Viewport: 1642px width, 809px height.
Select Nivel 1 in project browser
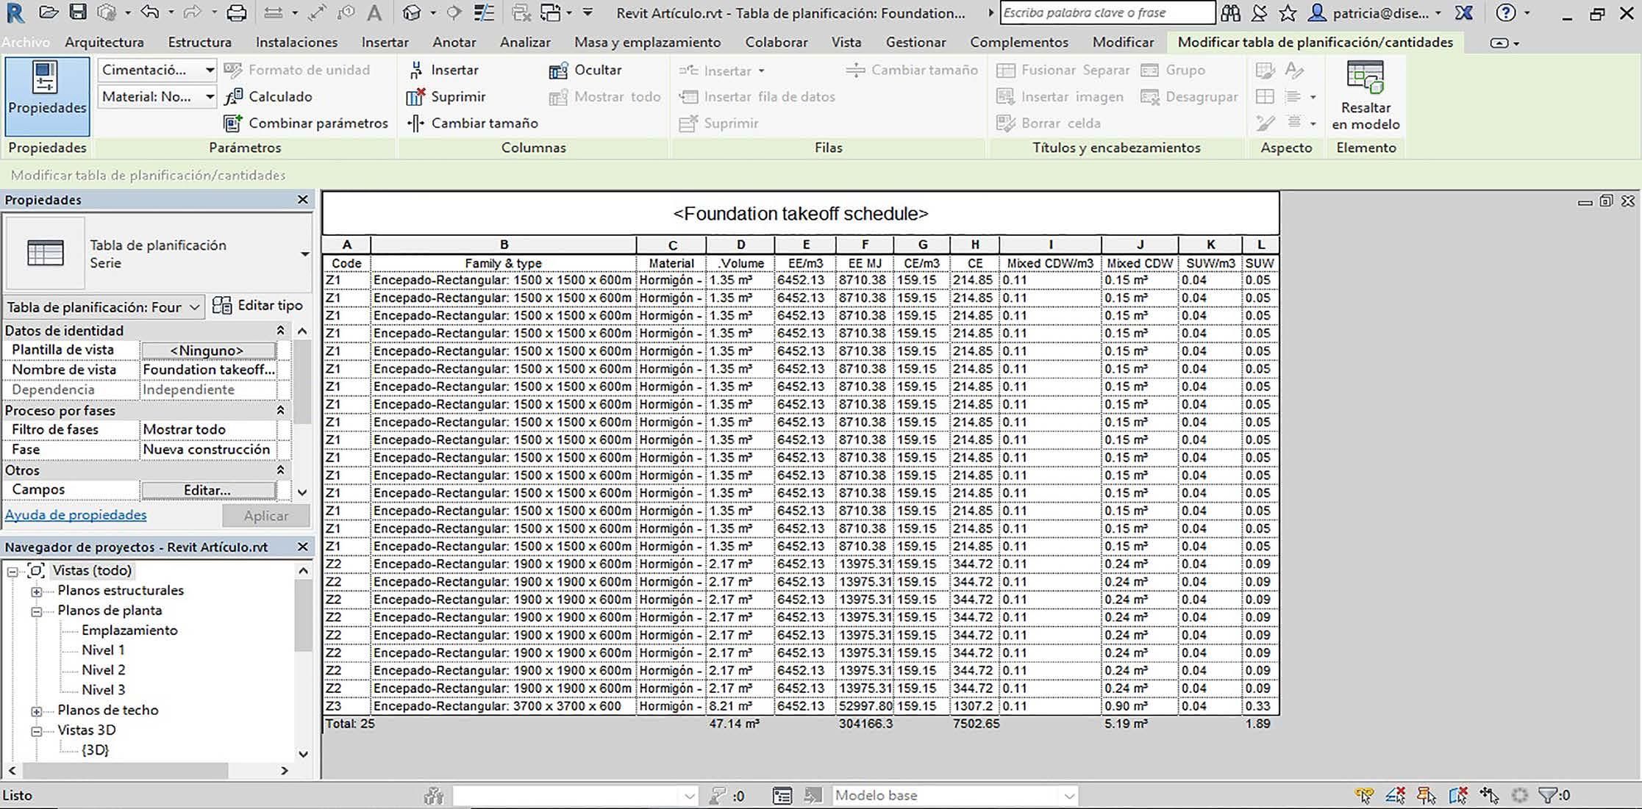tap(103, 650)
